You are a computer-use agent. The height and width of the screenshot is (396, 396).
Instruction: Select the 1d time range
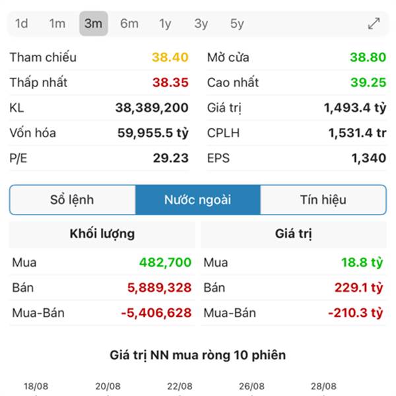(x=22, y=24)
